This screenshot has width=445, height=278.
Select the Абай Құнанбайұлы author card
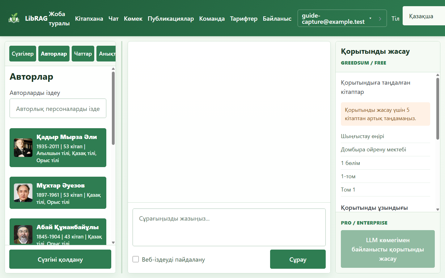point(58,232)
